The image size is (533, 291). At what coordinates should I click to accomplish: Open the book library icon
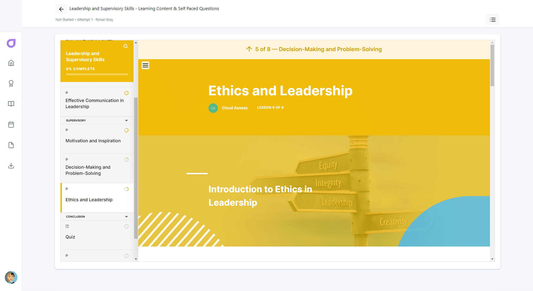(11, 104)
